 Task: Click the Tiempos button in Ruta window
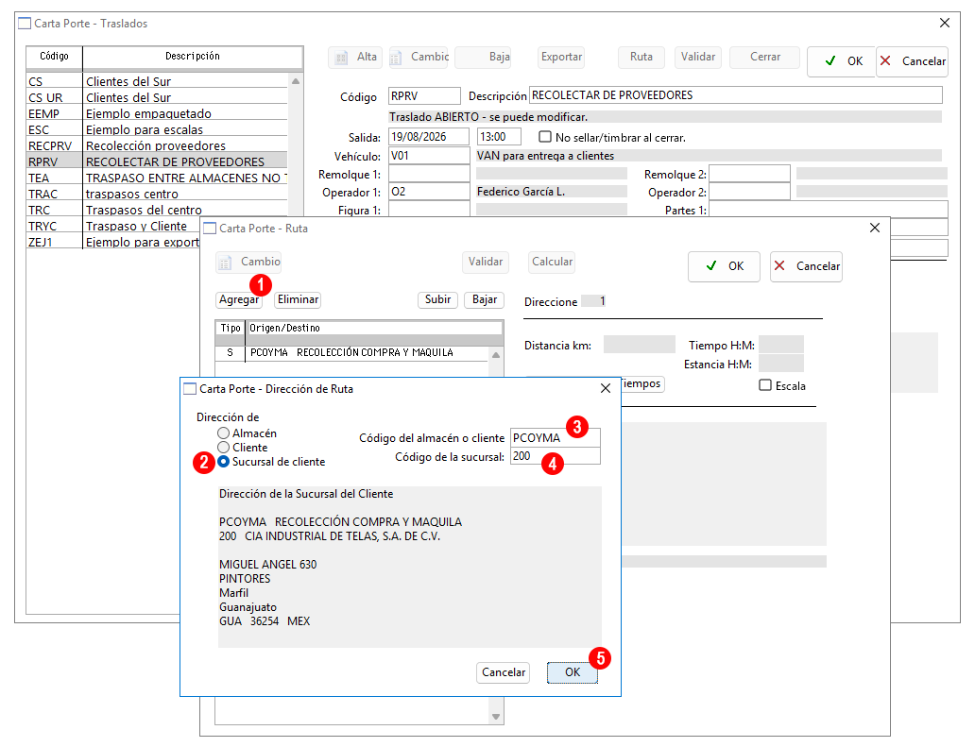641,384
